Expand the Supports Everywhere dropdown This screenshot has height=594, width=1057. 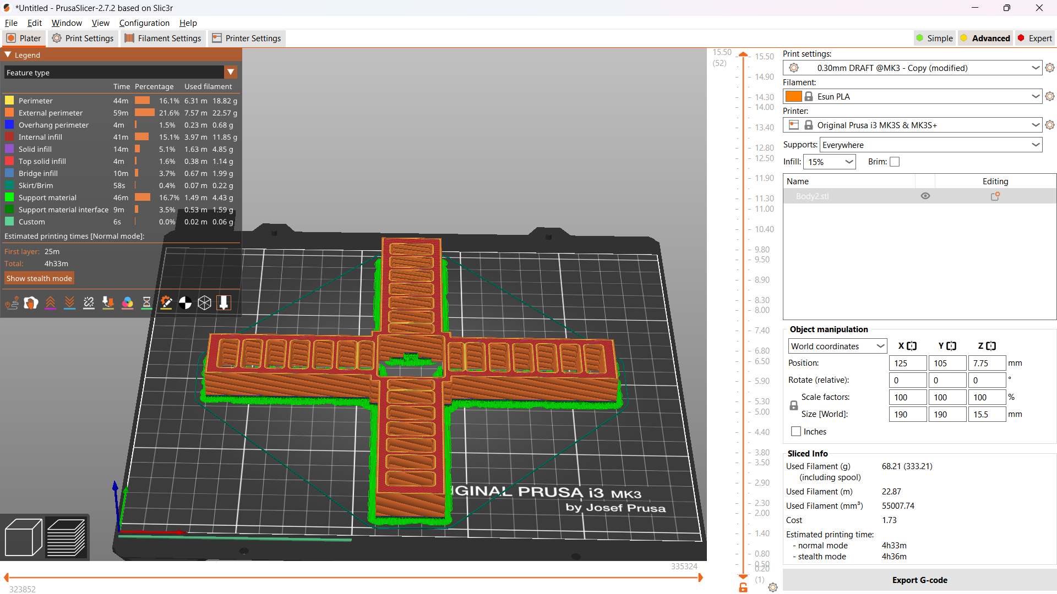(x=1035, y=145)
